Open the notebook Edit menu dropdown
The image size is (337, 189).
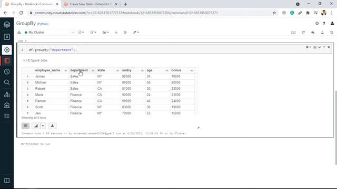point(93,33)
